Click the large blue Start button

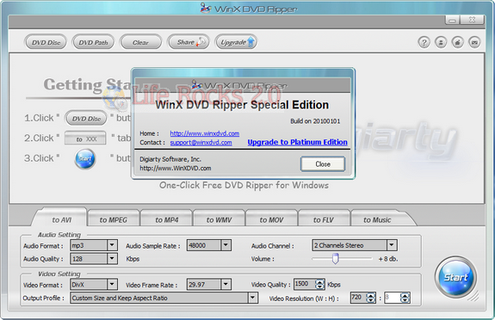455,278
